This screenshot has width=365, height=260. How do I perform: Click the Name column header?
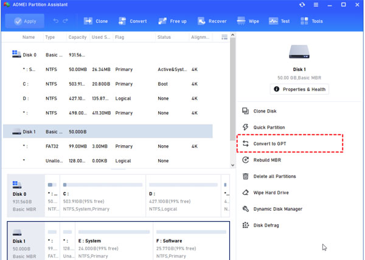pyautogui.click(x=29, y=37)
